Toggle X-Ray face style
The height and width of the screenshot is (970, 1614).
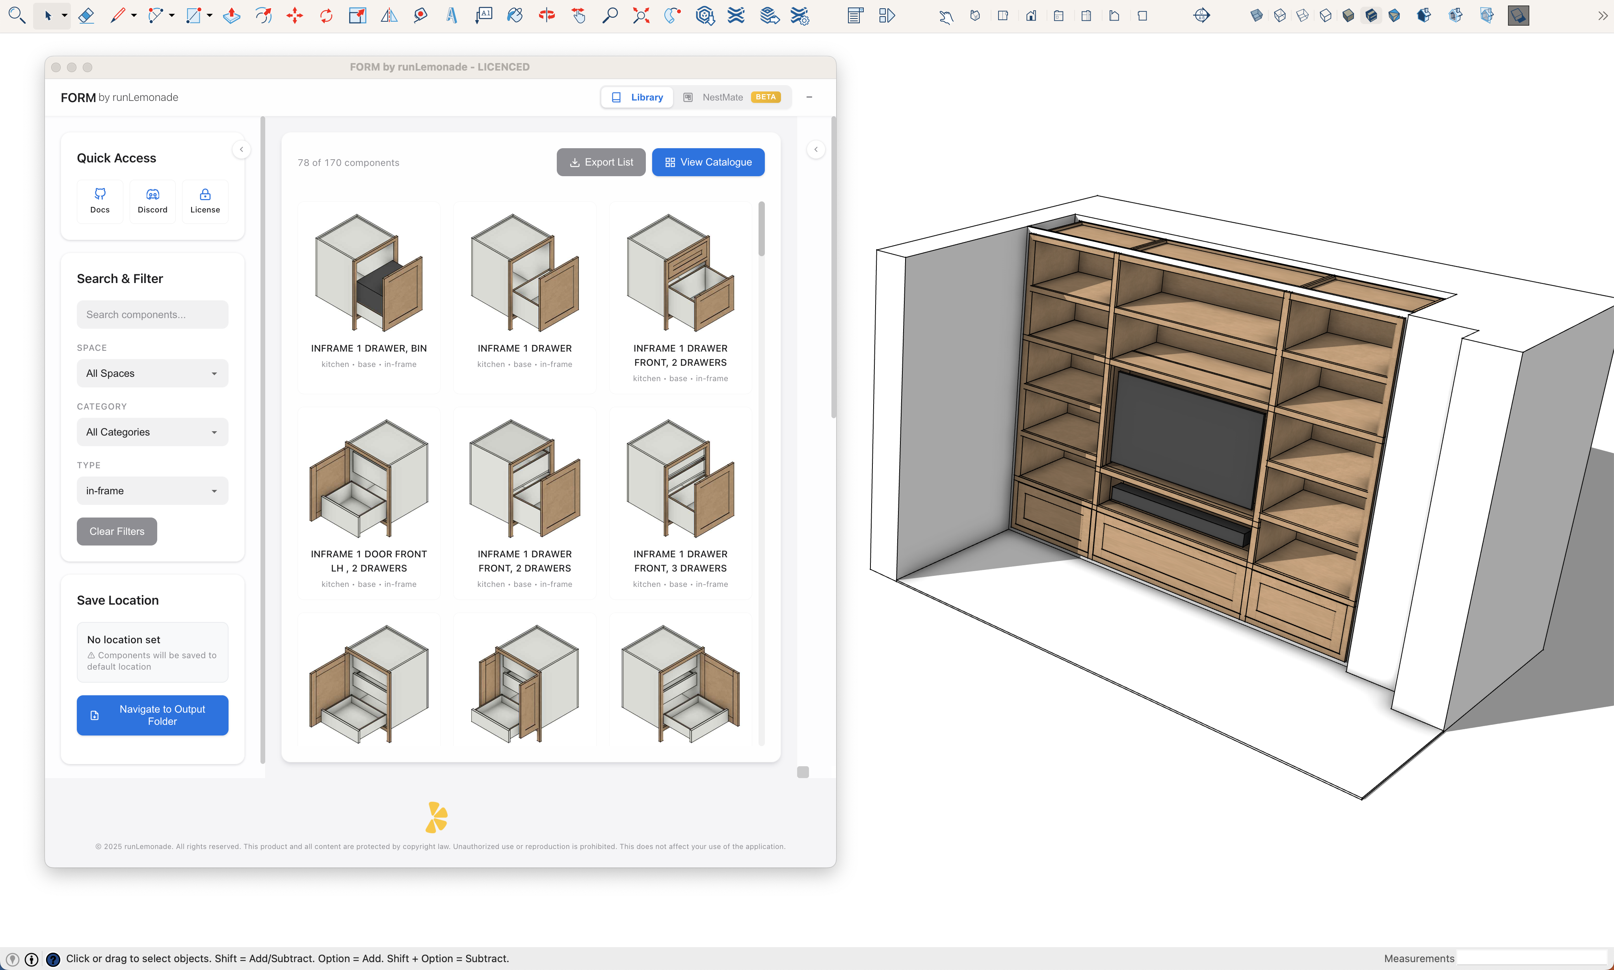pos(1257,16)
